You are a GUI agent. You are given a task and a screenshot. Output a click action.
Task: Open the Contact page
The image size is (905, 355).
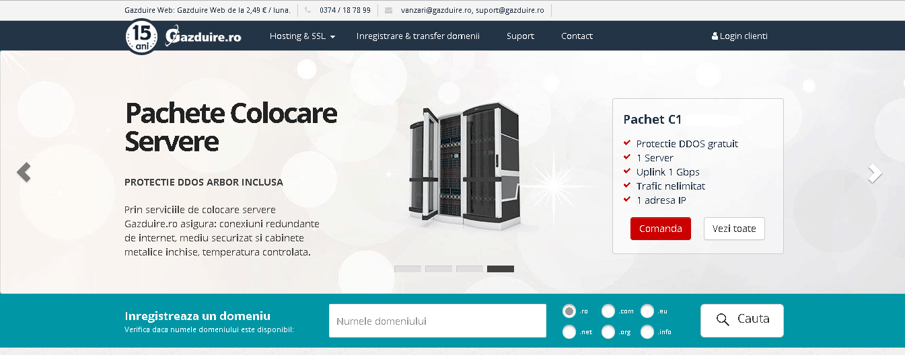pyautogui.click(x=577, y=36)
